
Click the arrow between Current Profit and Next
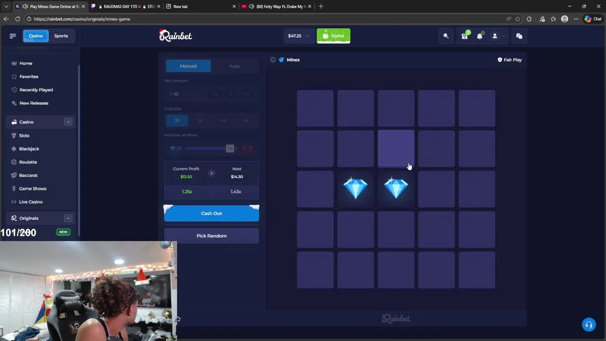coord(212,173)
